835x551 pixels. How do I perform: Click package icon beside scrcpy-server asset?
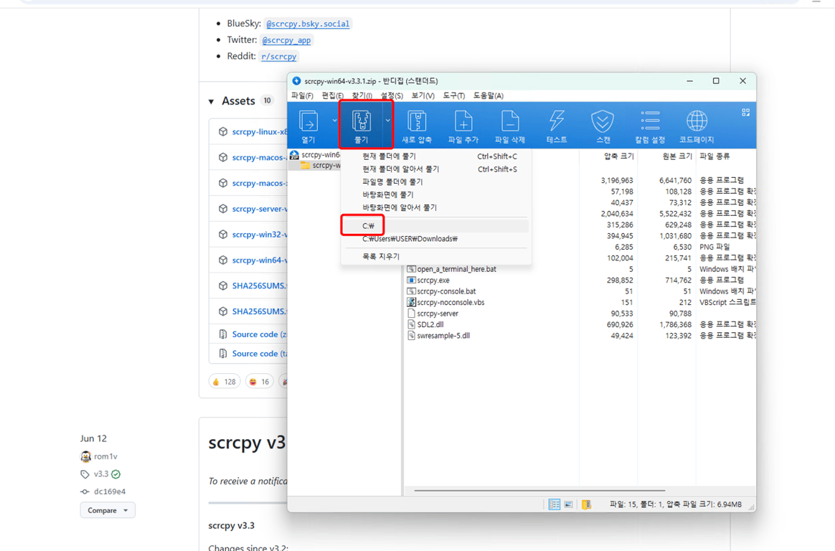223,209
